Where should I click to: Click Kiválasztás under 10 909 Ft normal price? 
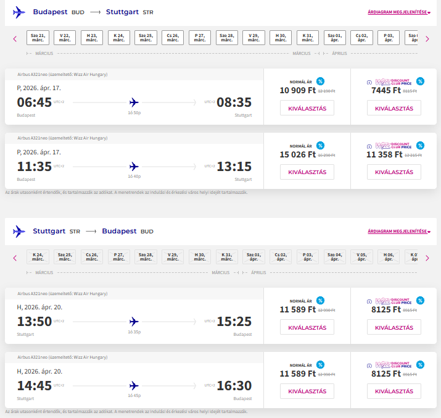point(307,107)
